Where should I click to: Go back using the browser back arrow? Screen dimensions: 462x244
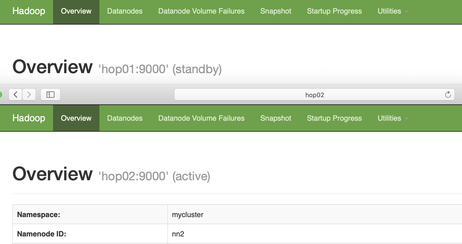(15, 95)
